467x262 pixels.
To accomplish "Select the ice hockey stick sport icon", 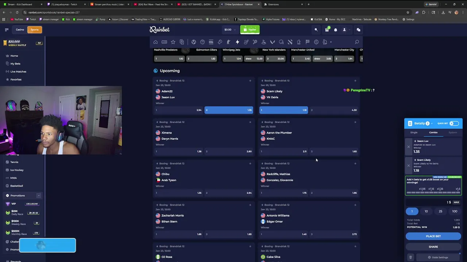I will (x=246, y=42).
